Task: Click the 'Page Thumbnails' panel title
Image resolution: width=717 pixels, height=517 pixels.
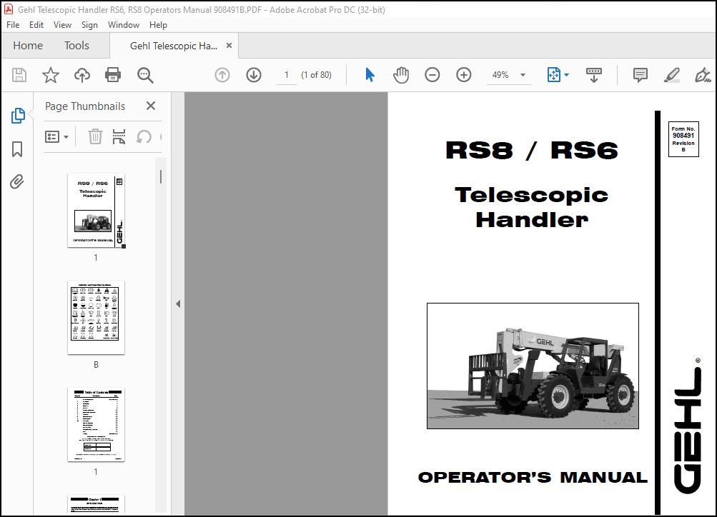Action: (x=85, y=106)
